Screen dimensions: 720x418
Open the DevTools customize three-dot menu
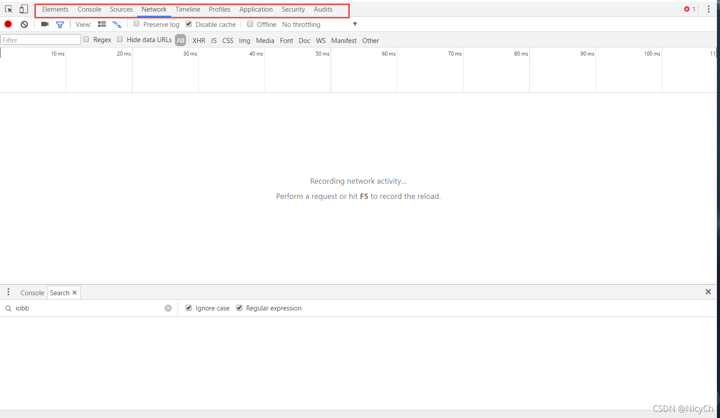(x=708, y=9)
